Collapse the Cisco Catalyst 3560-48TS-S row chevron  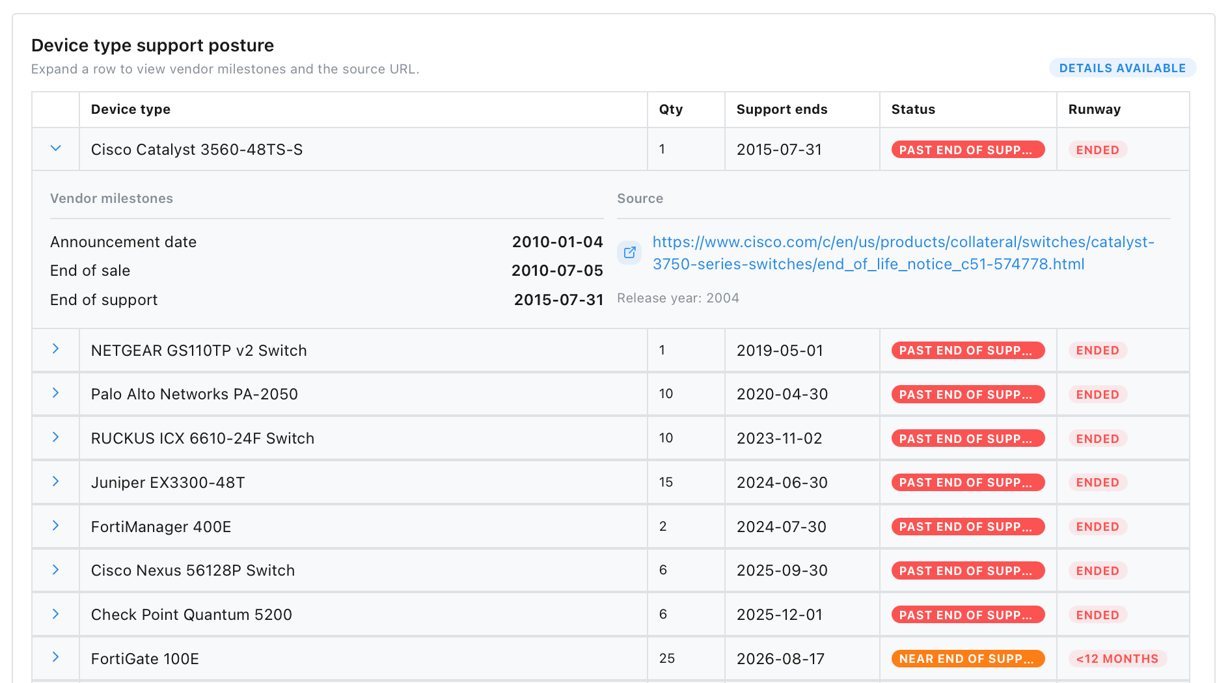click(x=55, y=148)
